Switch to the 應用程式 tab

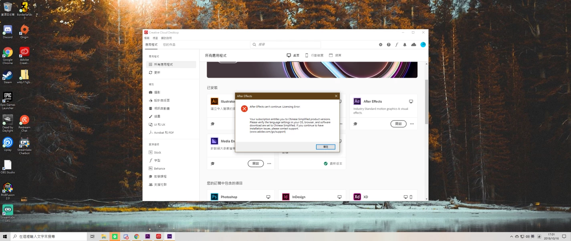click(151, 44)
